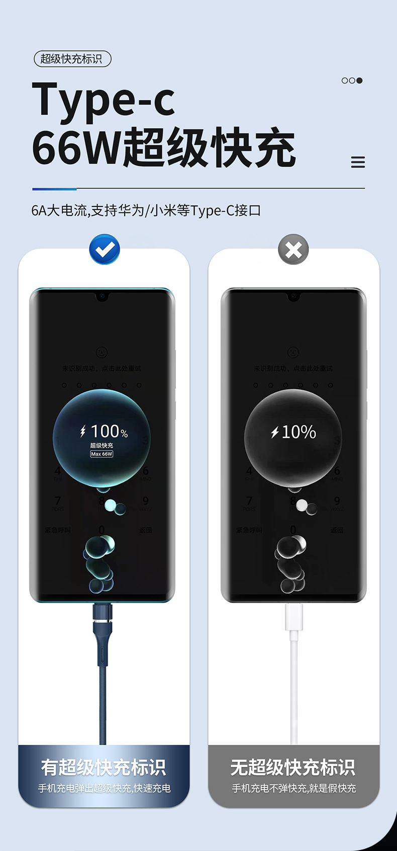
Task: Click the hamburger menu icon
Action: pos(358,162)
